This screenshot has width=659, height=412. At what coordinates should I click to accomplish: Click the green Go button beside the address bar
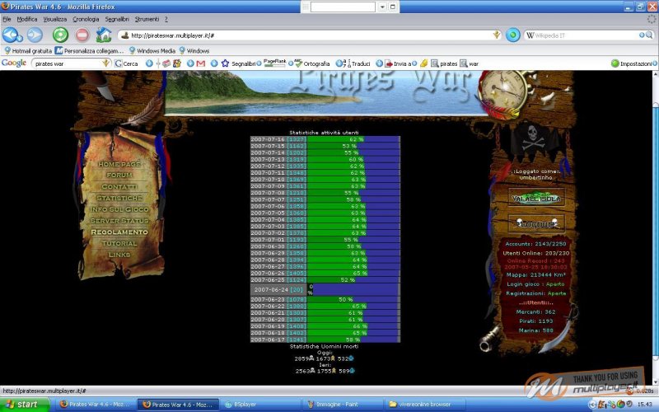tap(512, 35)
